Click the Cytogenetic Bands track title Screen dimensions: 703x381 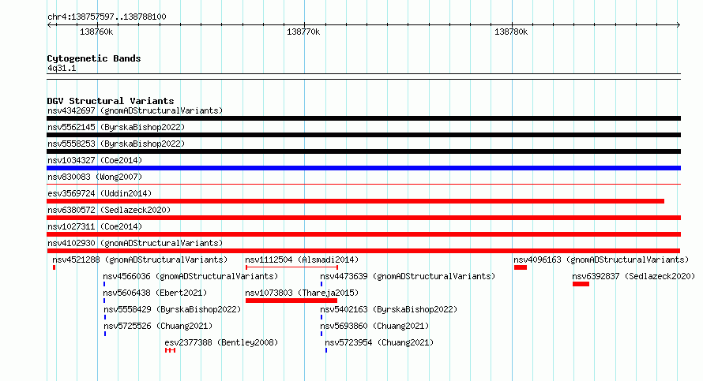[94, 58]
